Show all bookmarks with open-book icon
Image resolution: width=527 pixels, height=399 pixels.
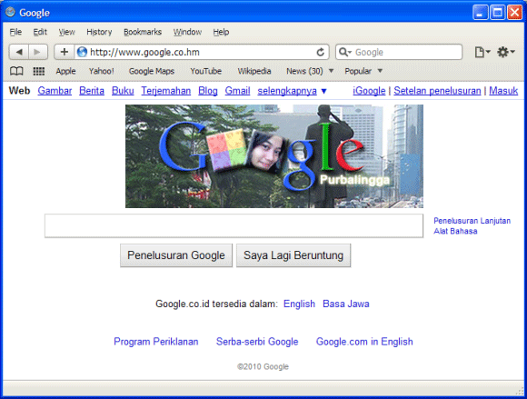(16, 71)
